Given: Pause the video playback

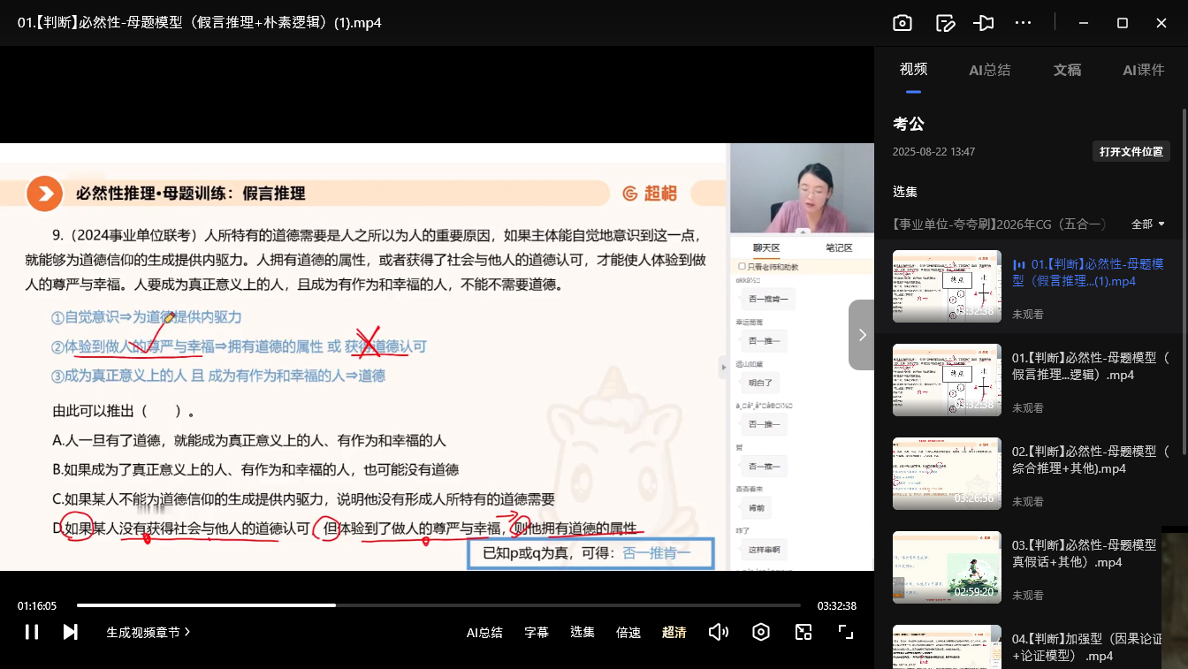Looking at the screenshot, I should 32,632.
